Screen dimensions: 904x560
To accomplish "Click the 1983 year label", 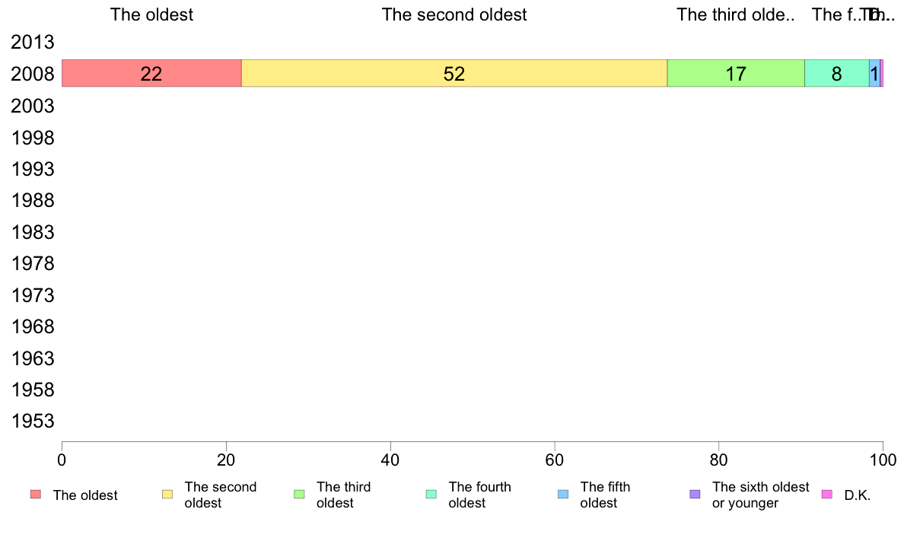I will pyautogui.click(x=32, y=232).
